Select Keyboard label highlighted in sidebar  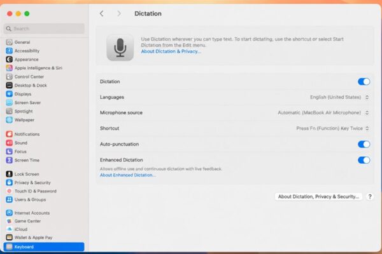[x=24, y=247]
